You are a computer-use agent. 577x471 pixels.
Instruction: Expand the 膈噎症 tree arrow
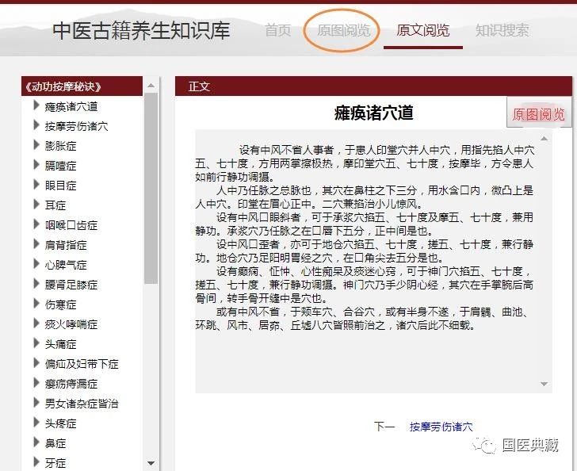coord(36,165)
